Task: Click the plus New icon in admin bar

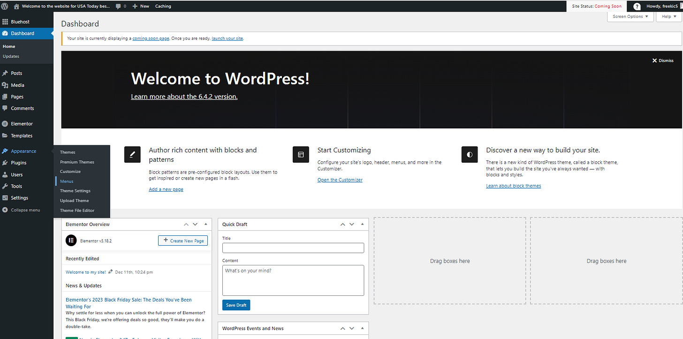Action: (x=135, y=6)
